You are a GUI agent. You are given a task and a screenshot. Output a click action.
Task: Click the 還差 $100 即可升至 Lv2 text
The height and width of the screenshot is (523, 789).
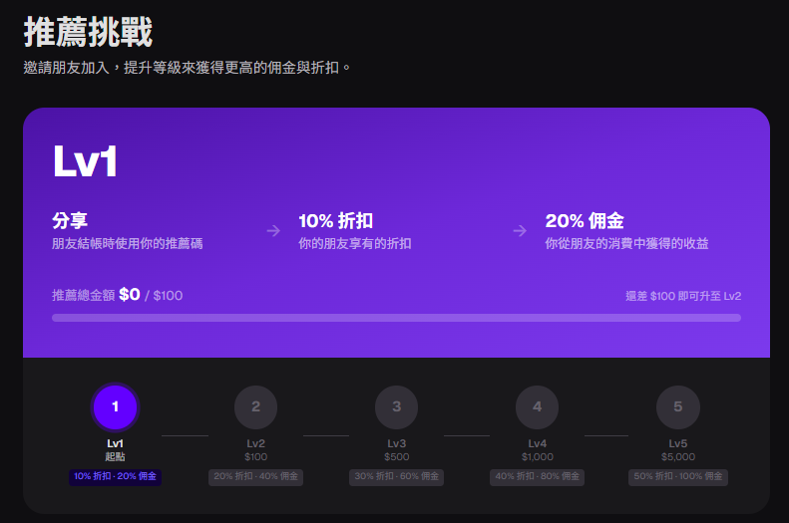pos(683,296)
